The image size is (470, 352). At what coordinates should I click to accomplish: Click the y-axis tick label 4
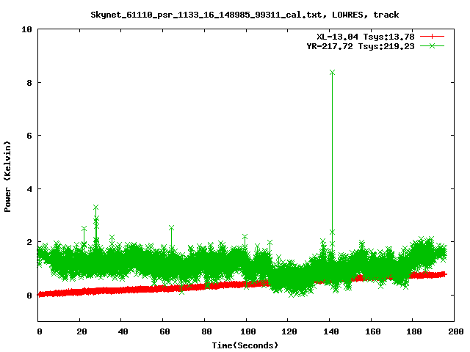pyautogui.click(x=29, y=189)
